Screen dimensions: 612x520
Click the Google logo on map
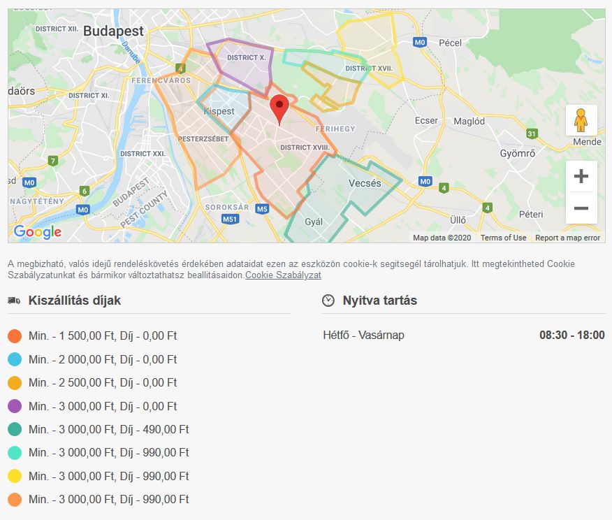tap(38, 232)
